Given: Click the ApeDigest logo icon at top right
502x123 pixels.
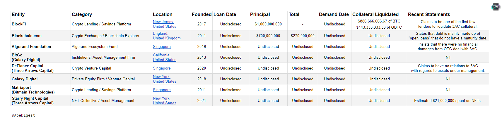Looking at the screenshot, I should tap(496, 7).
